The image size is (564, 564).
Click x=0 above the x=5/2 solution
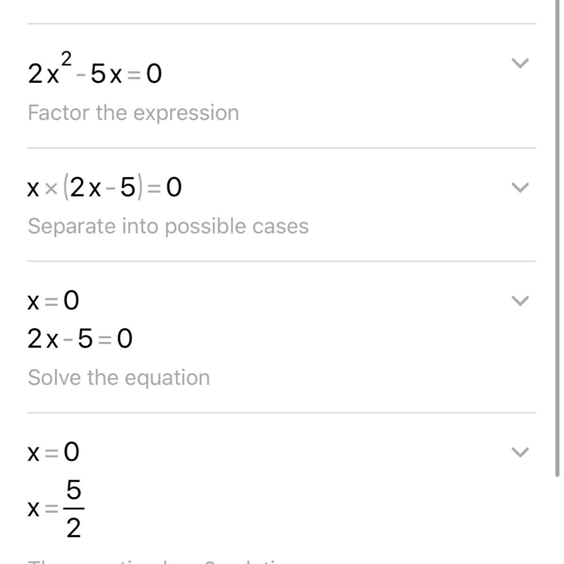coord(53,452)
